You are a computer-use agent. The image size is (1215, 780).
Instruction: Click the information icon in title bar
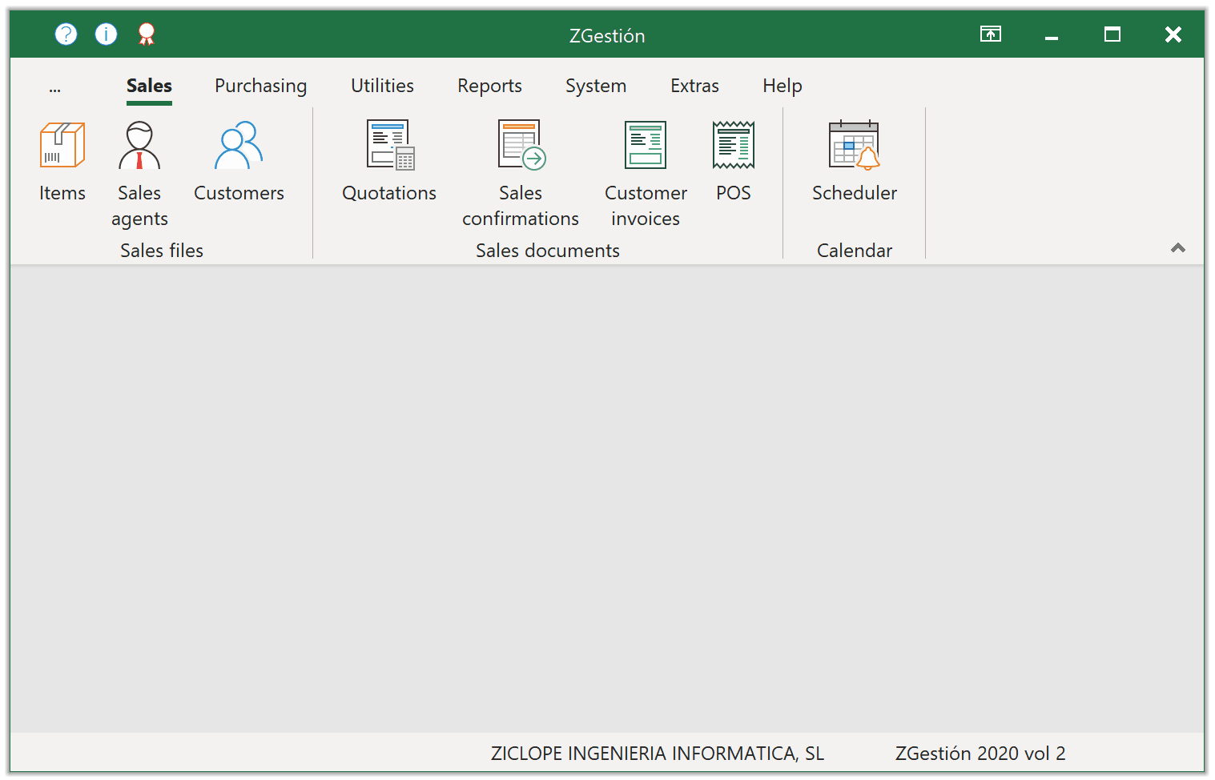pyautogui.click(x=106, y=34)
